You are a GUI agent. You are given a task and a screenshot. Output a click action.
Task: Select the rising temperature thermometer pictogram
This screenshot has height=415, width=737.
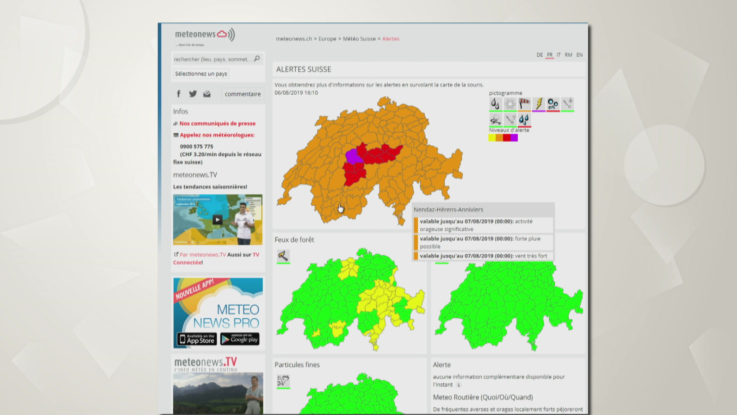tap(510, 119)
